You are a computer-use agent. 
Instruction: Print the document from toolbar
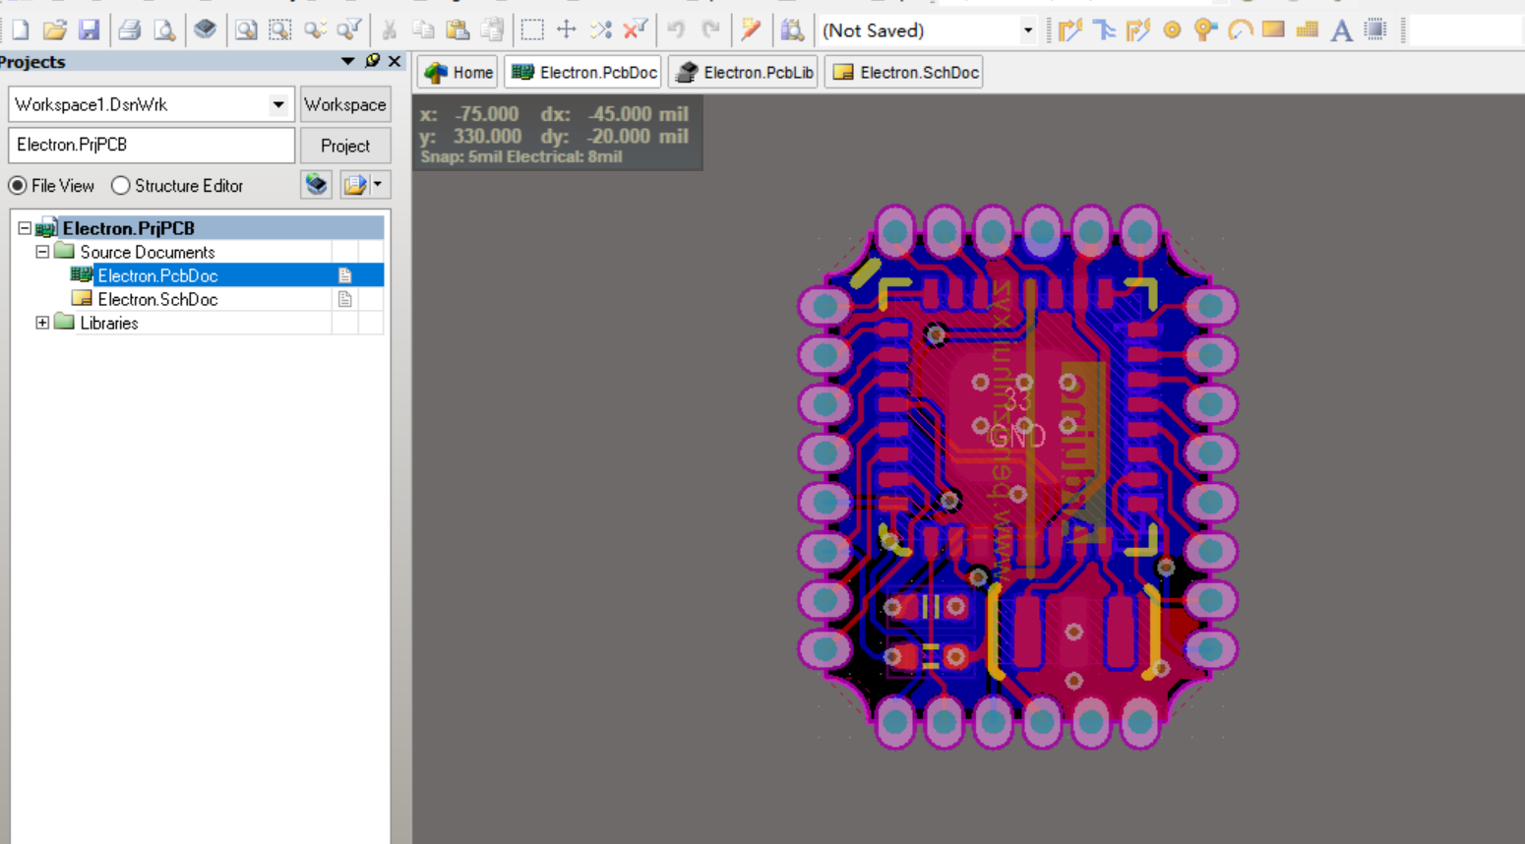130,30
